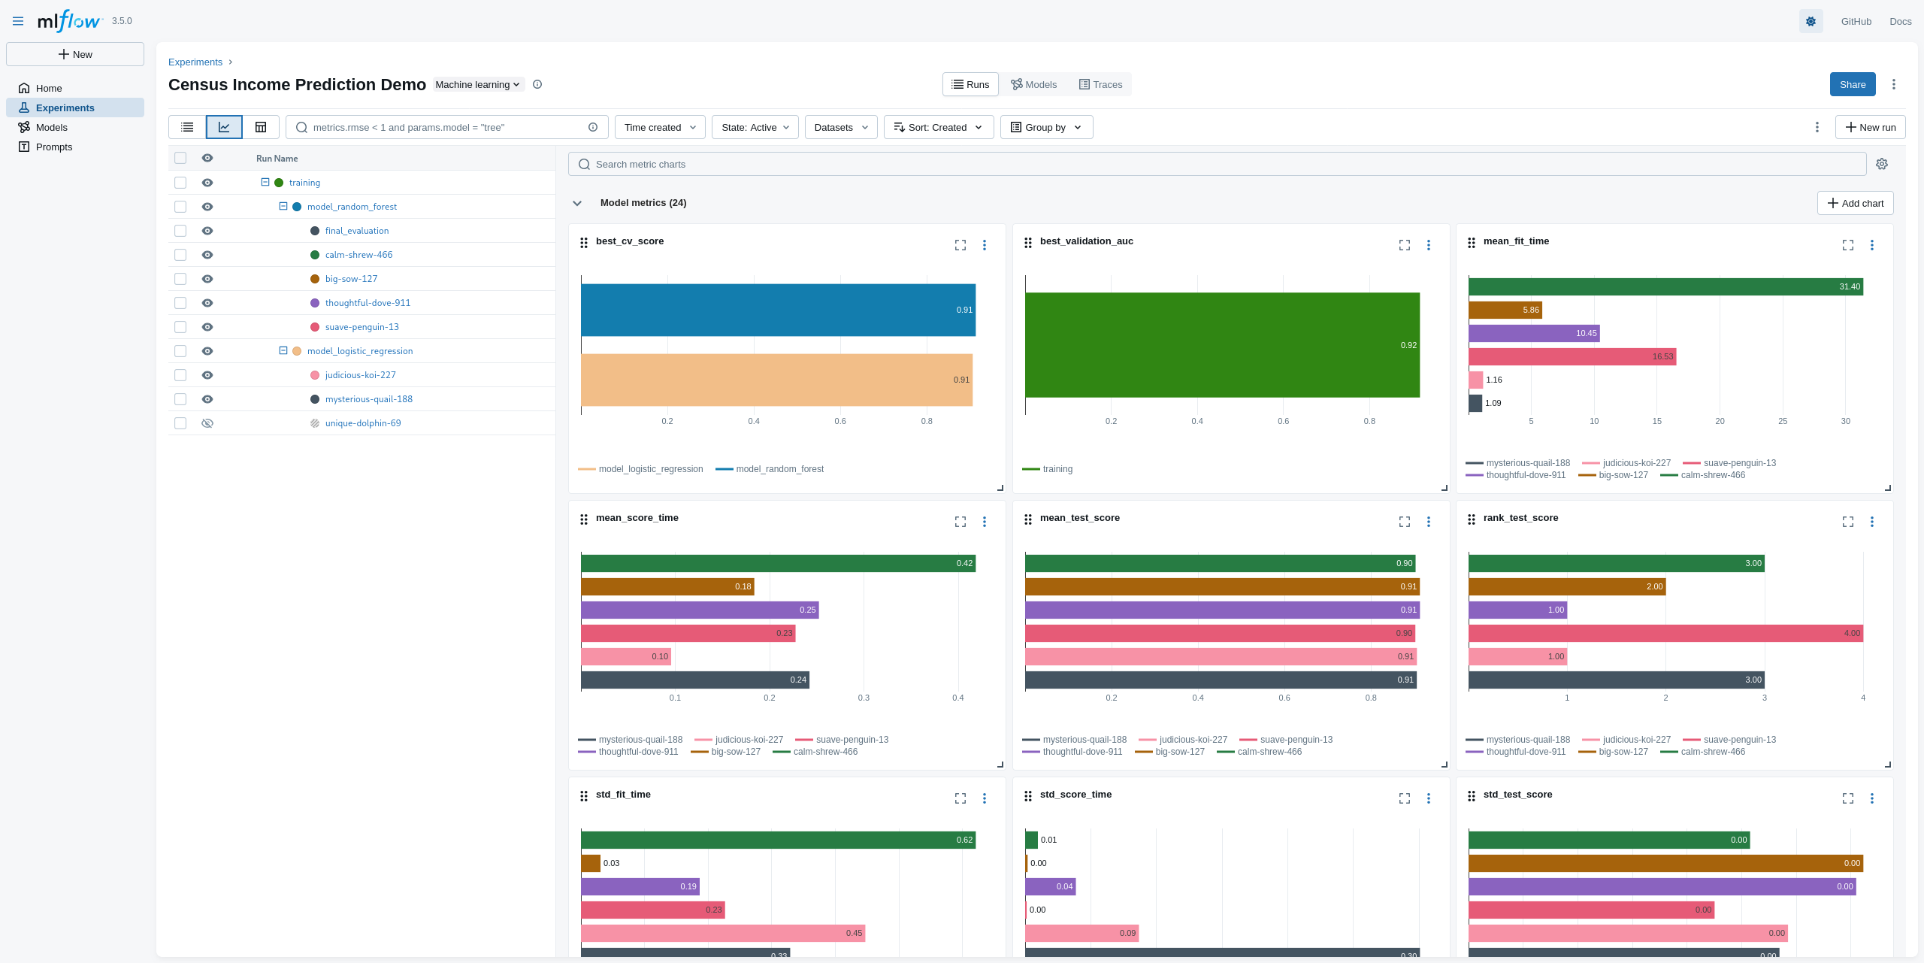The height and width of the screenshot is (963, 1924).
Task: Hide the big-sow-127 run
Action: (207, 279)
